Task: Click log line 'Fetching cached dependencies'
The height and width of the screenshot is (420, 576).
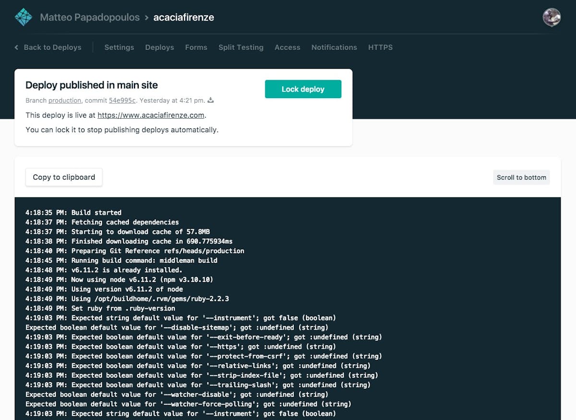Action: [102, 222]
